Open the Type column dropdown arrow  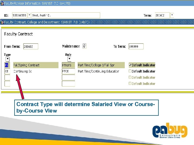(8, 59)
